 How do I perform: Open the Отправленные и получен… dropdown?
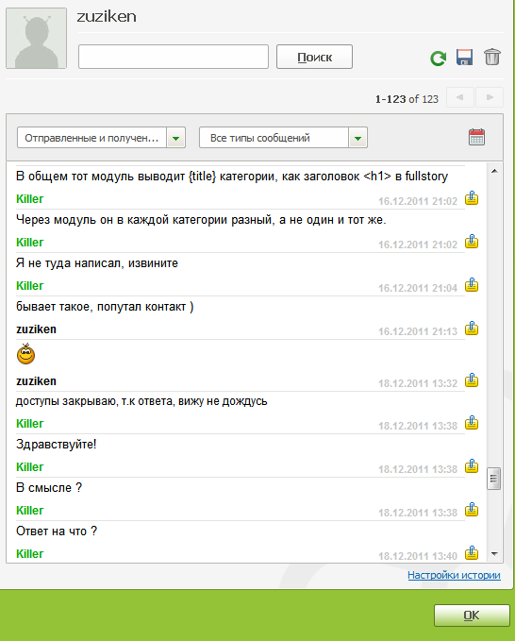pyautogui.click(x=101, y=138)
